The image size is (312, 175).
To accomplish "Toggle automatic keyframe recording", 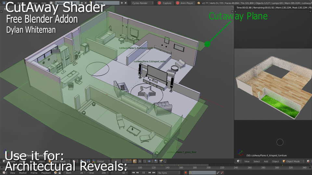I will pyautogui.click(x=186, y=173).
